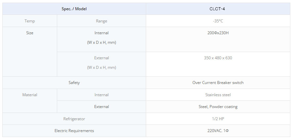Click the 1/2 HP value

(x=218, y=119)
